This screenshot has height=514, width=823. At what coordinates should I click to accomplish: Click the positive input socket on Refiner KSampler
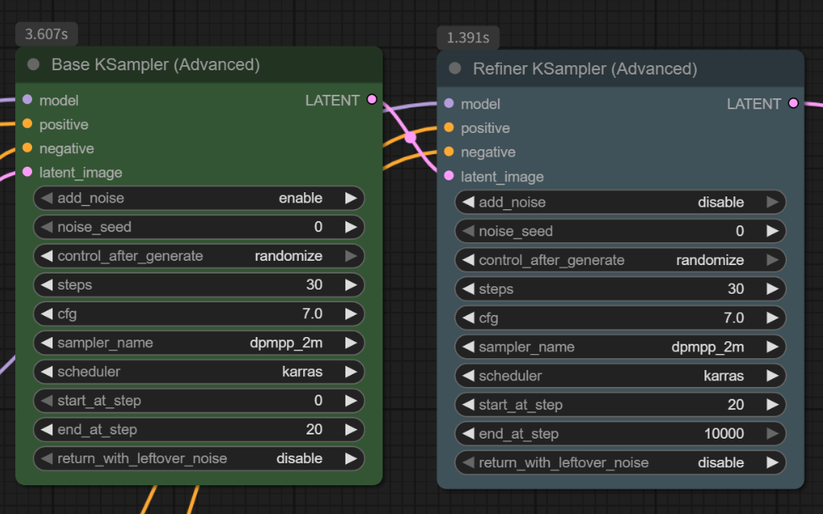pos(449,128)
